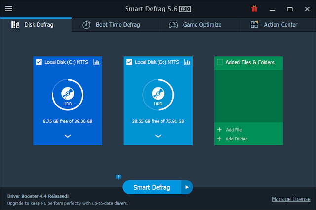Open the hamburger main menu
316x210 pixels.
point(9,9)
